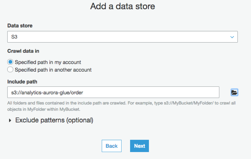
Task: Click help text starting 'All folders and files'
Action: pyautogui.click(x=63, y=103)
